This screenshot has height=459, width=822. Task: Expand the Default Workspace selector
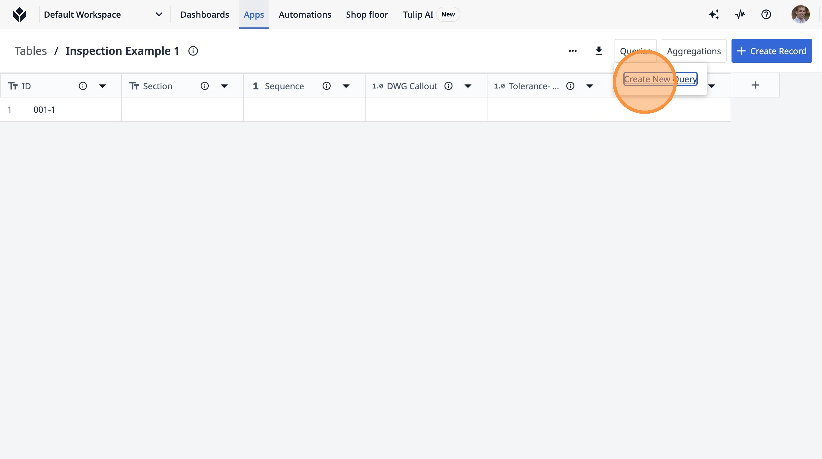tap(159, 15)
